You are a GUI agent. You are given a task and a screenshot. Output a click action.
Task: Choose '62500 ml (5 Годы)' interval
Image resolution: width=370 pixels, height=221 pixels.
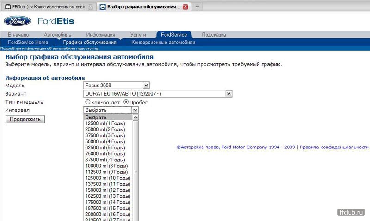tap(108, 147)
